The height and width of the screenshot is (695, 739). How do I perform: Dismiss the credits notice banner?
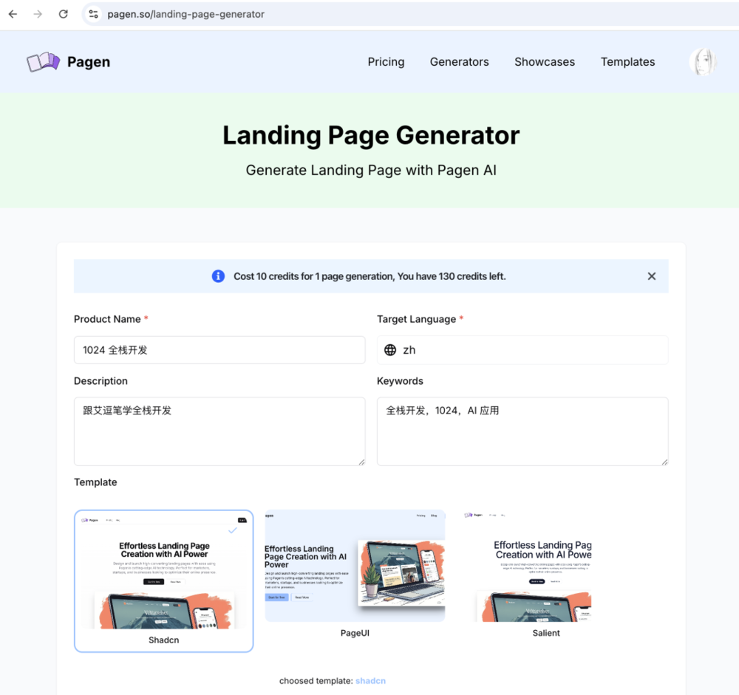coord(651,276)
